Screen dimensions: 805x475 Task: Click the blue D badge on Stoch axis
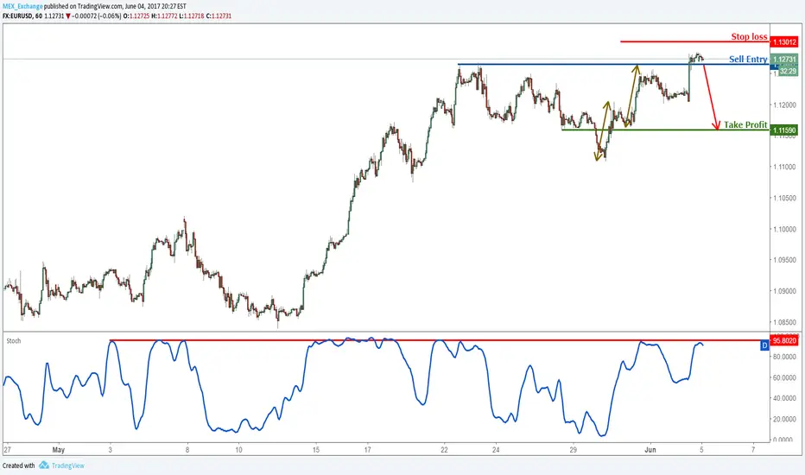pos(764,345)
